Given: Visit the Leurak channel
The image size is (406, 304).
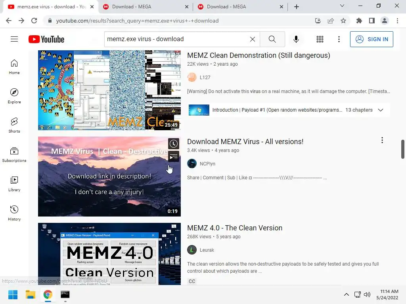Looking at the screenshot, I should 207,250.
